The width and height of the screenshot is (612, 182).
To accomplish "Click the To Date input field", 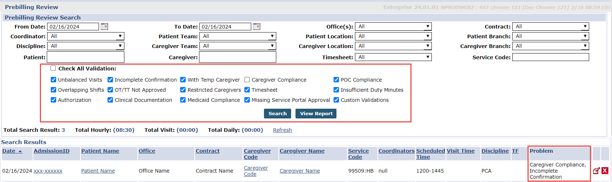I will (x=225, y=26).
